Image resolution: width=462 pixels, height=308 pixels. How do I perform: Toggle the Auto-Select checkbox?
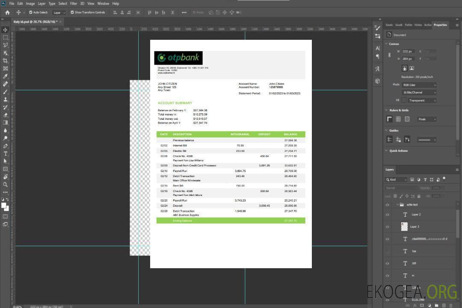click(x=31, y=12)
